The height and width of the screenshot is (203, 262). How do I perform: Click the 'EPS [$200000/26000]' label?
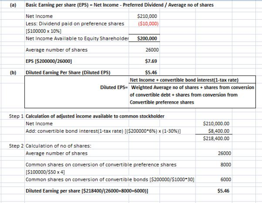49,61
